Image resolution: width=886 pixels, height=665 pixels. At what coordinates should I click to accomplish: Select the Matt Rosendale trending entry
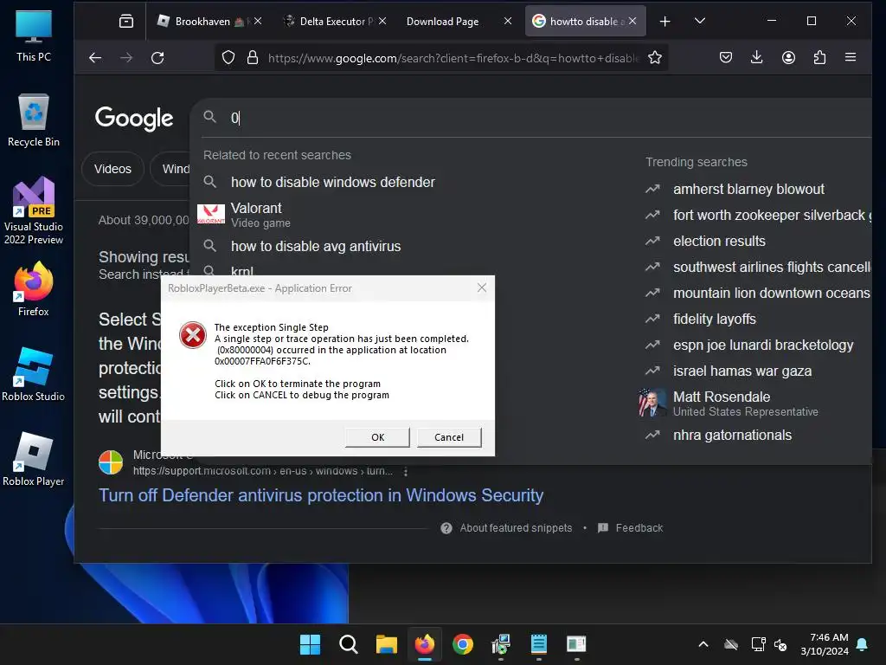729,404
